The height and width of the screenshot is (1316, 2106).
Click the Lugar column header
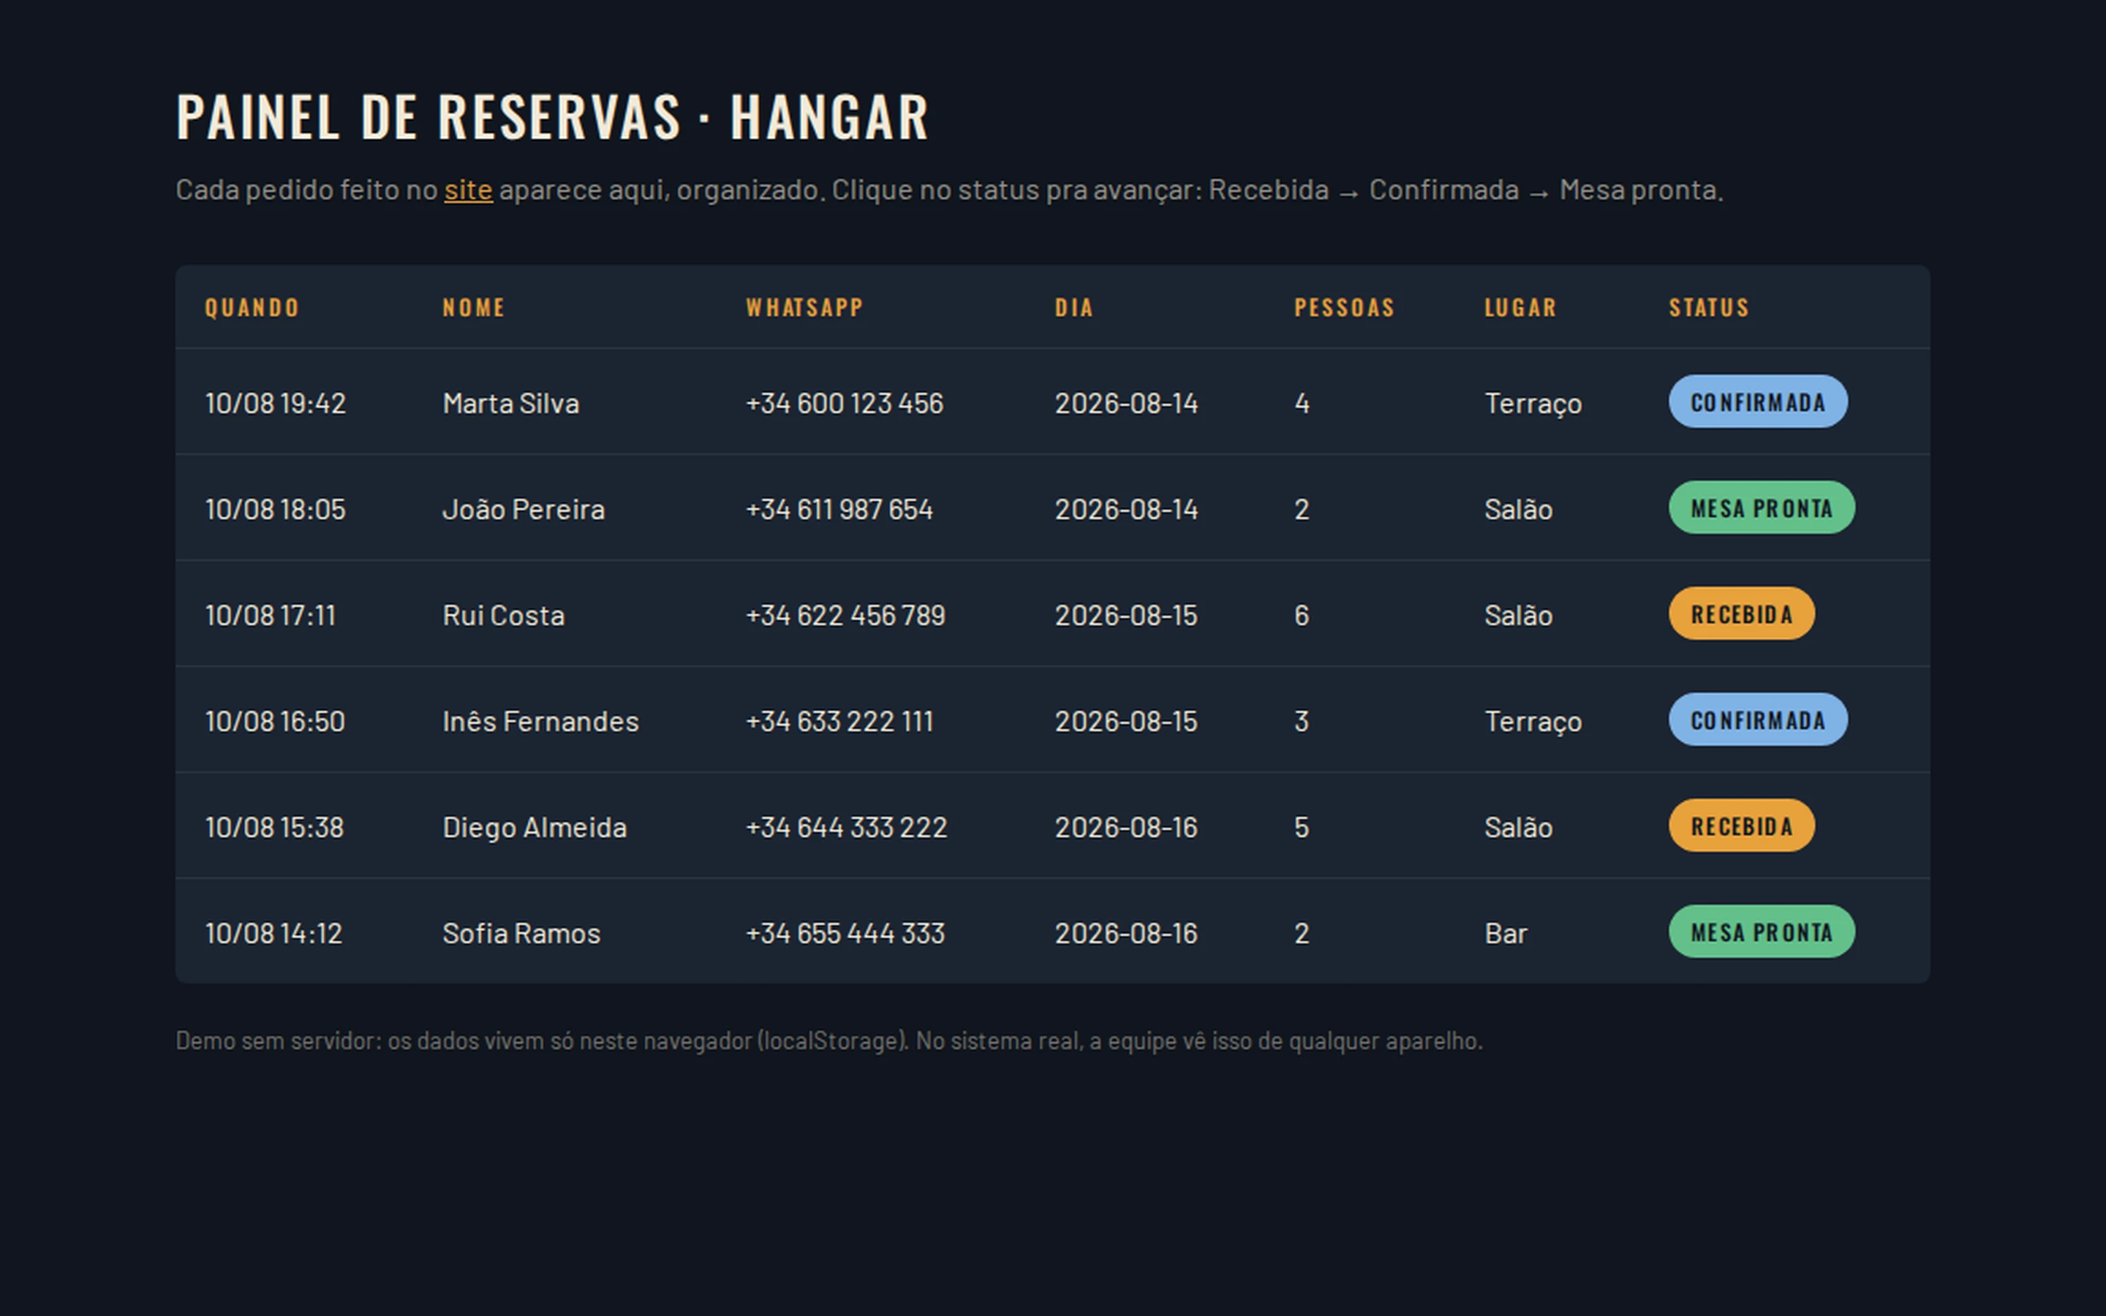[x=1520, y=308]
